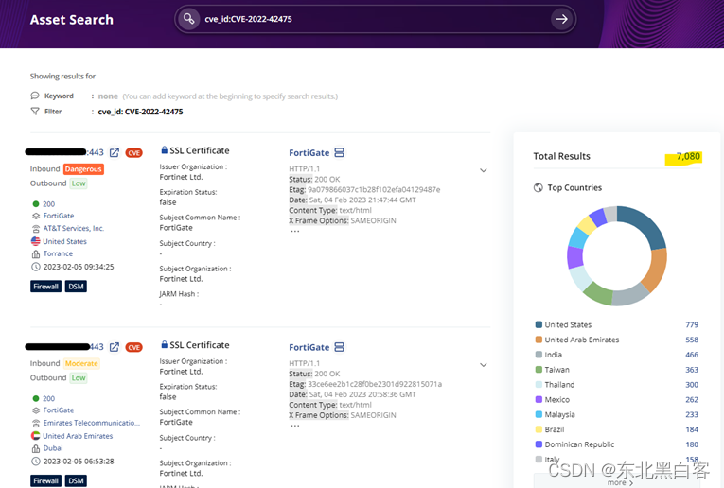The height and width of the screenshot is (488, 724).
Task: Click the Top Countries globe icon
Action: pyautogui.click(x=538, y=187)
